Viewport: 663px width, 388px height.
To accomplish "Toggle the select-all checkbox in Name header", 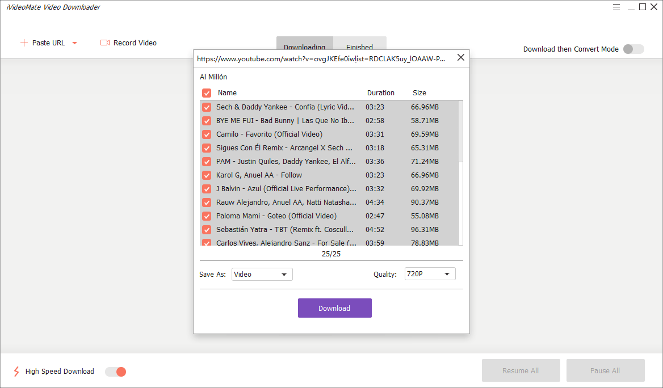I will pyautogui.click(x=207, y=92).
